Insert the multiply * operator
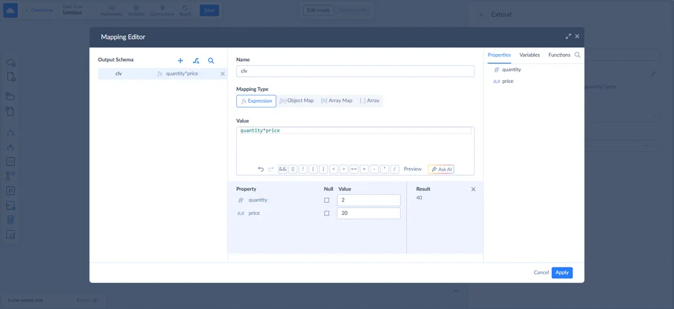This screenshot has width=674, height=309. click(x=384, y=169)
